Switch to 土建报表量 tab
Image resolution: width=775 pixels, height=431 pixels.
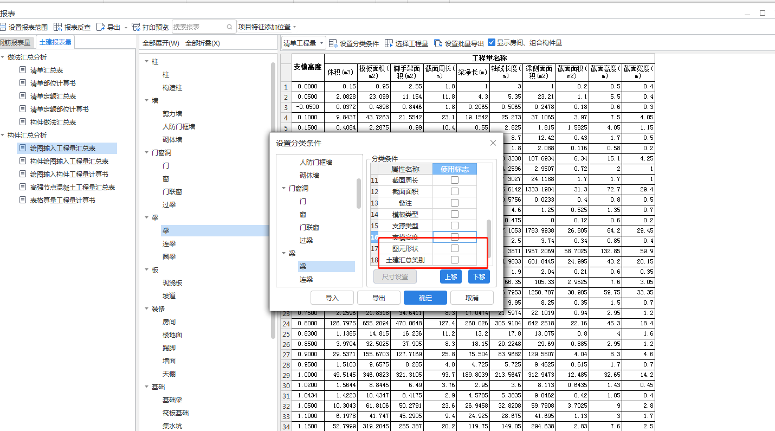[x=55, y=42]
